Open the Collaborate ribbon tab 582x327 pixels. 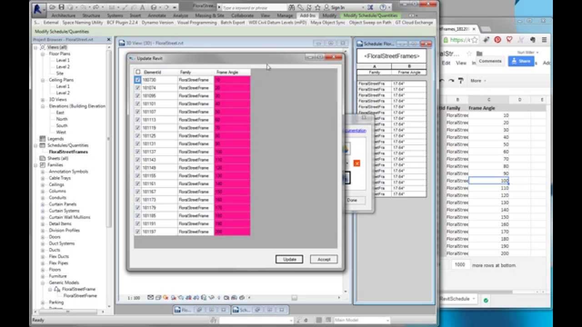(242, 15)
